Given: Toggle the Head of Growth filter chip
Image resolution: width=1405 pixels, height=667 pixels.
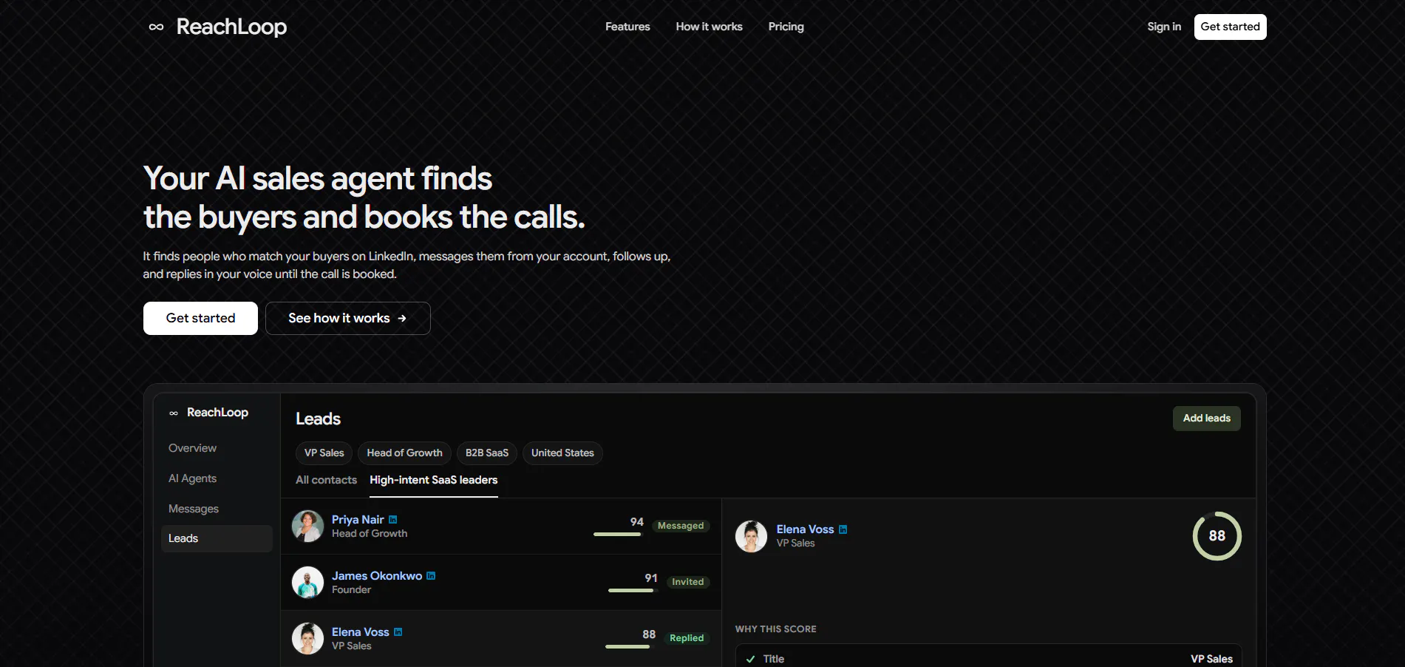Looking at the screenshot, I should pos(404,453).
